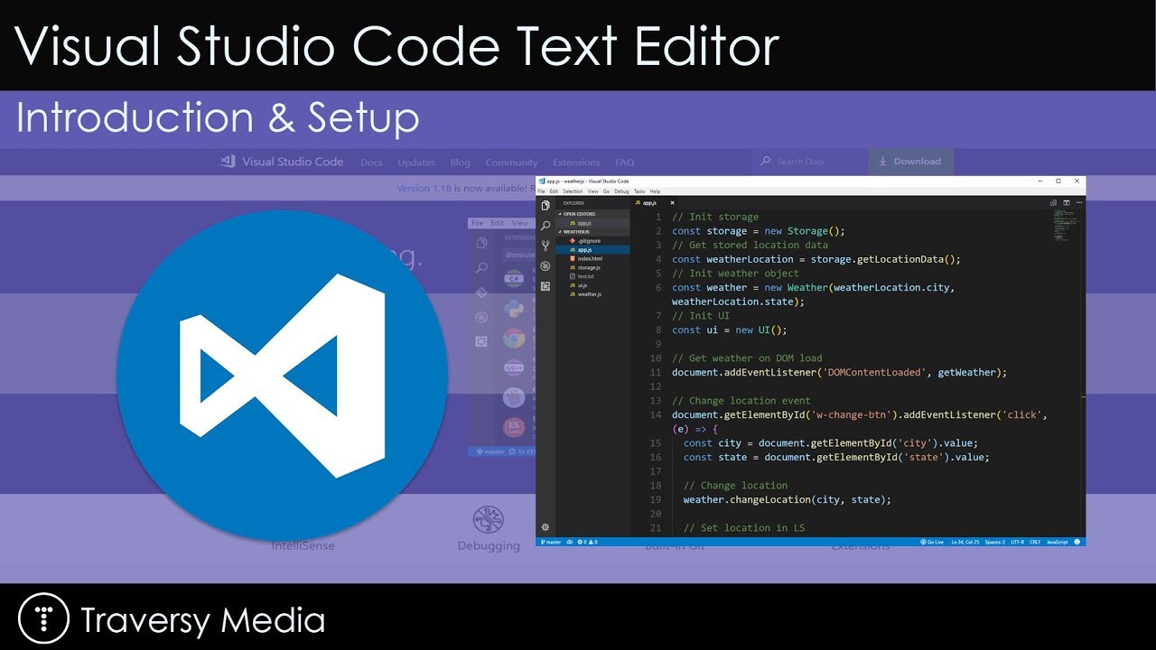This screenshot has width=1156, height=650.
Task: Open the File menu
Action: click(x=542, y=191)
